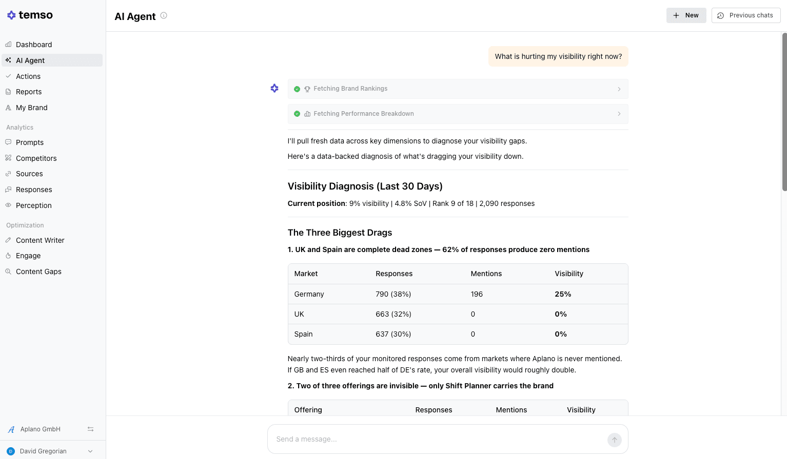Click the Content Writer pencil icon

(8, 240)
